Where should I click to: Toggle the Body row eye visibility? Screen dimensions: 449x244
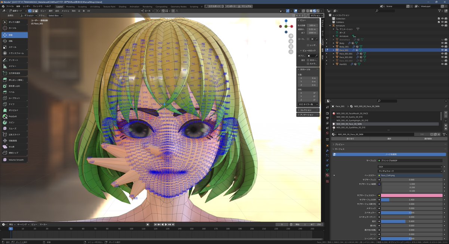[442, 43]
